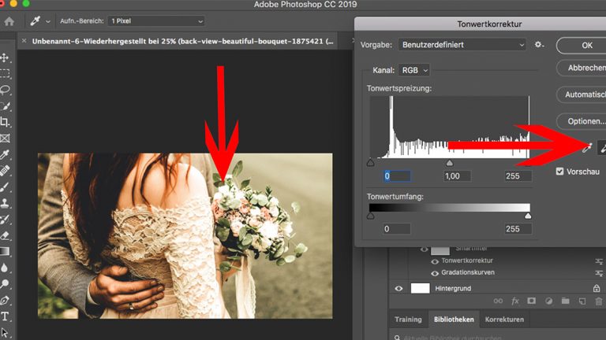Select the Crop tool
Screen dimensions: 606x340
click(x=5, y=122)
